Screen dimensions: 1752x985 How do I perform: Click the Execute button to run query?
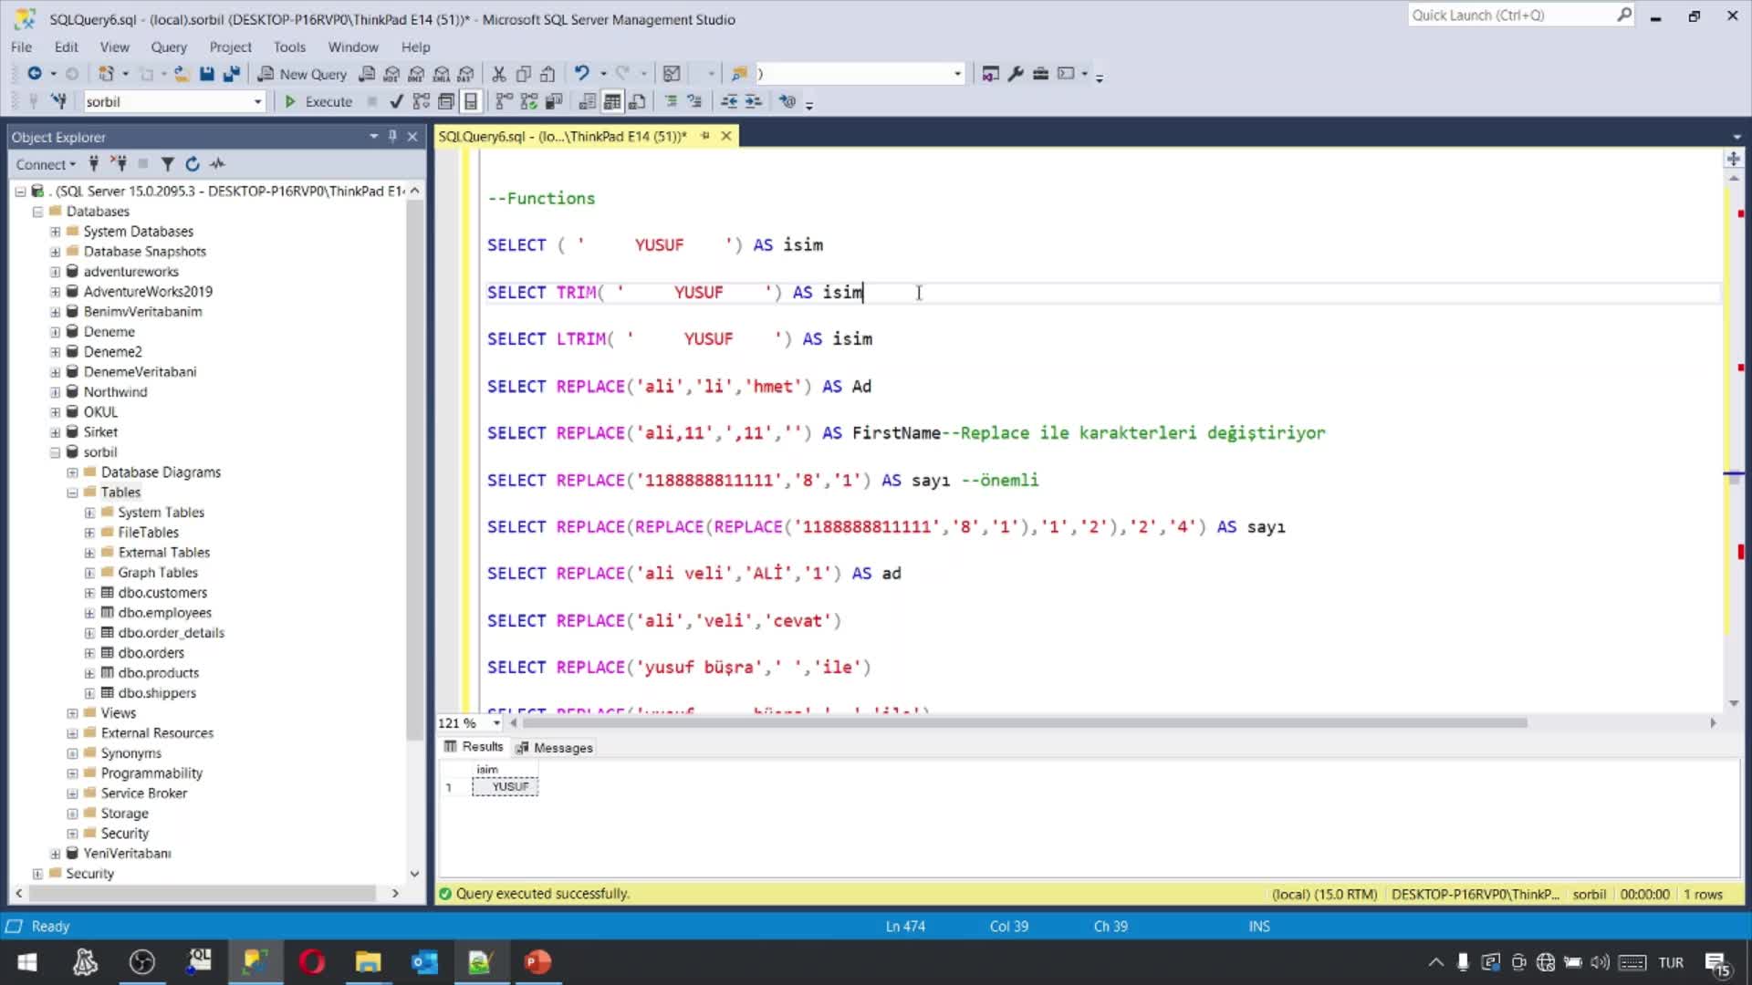point(318,101)
